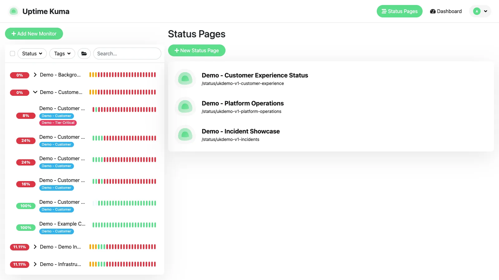
Task: Click the 11.11% badge of Demo - Infrastru...
Action: click(20, 264)
